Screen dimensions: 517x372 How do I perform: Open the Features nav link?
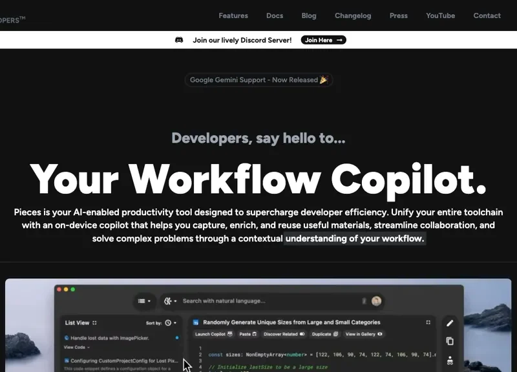[233, 15]
